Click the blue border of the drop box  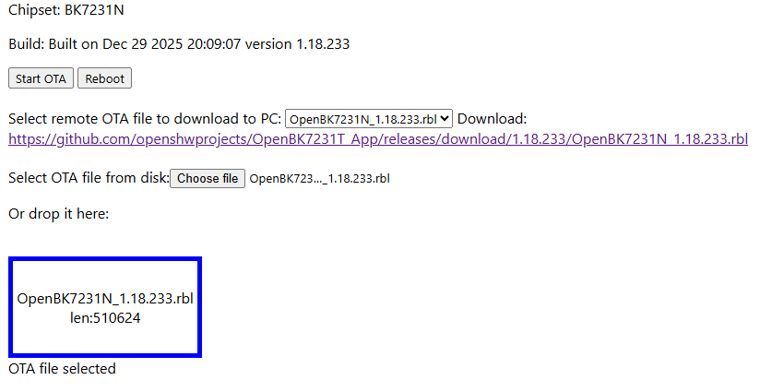pos(105,259)
